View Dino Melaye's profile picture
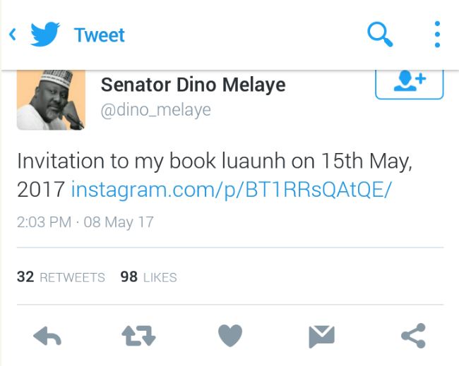The width and height of the screenshot is (459, 366). pos(50,100)
